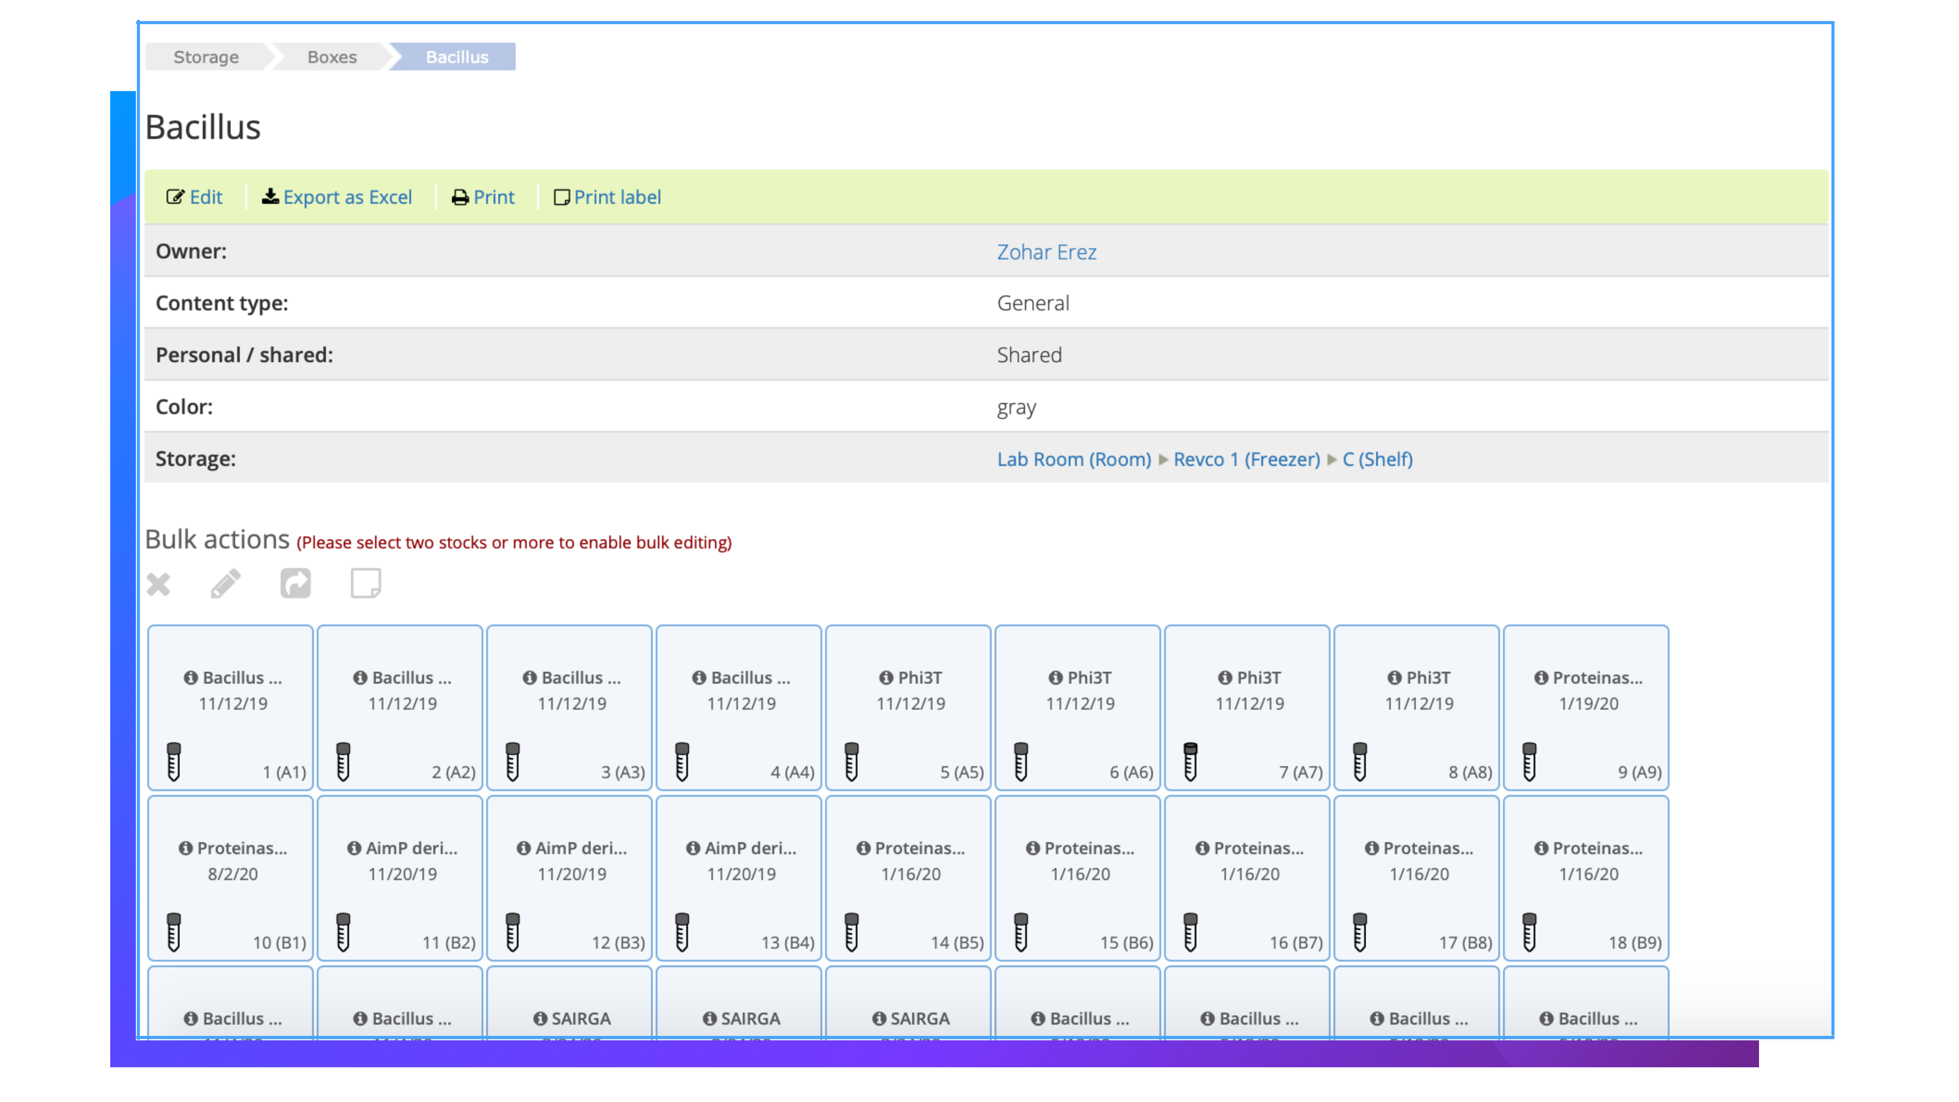Click the bulk edit pencil icon

pyautogui.click(x=225, y=584)
